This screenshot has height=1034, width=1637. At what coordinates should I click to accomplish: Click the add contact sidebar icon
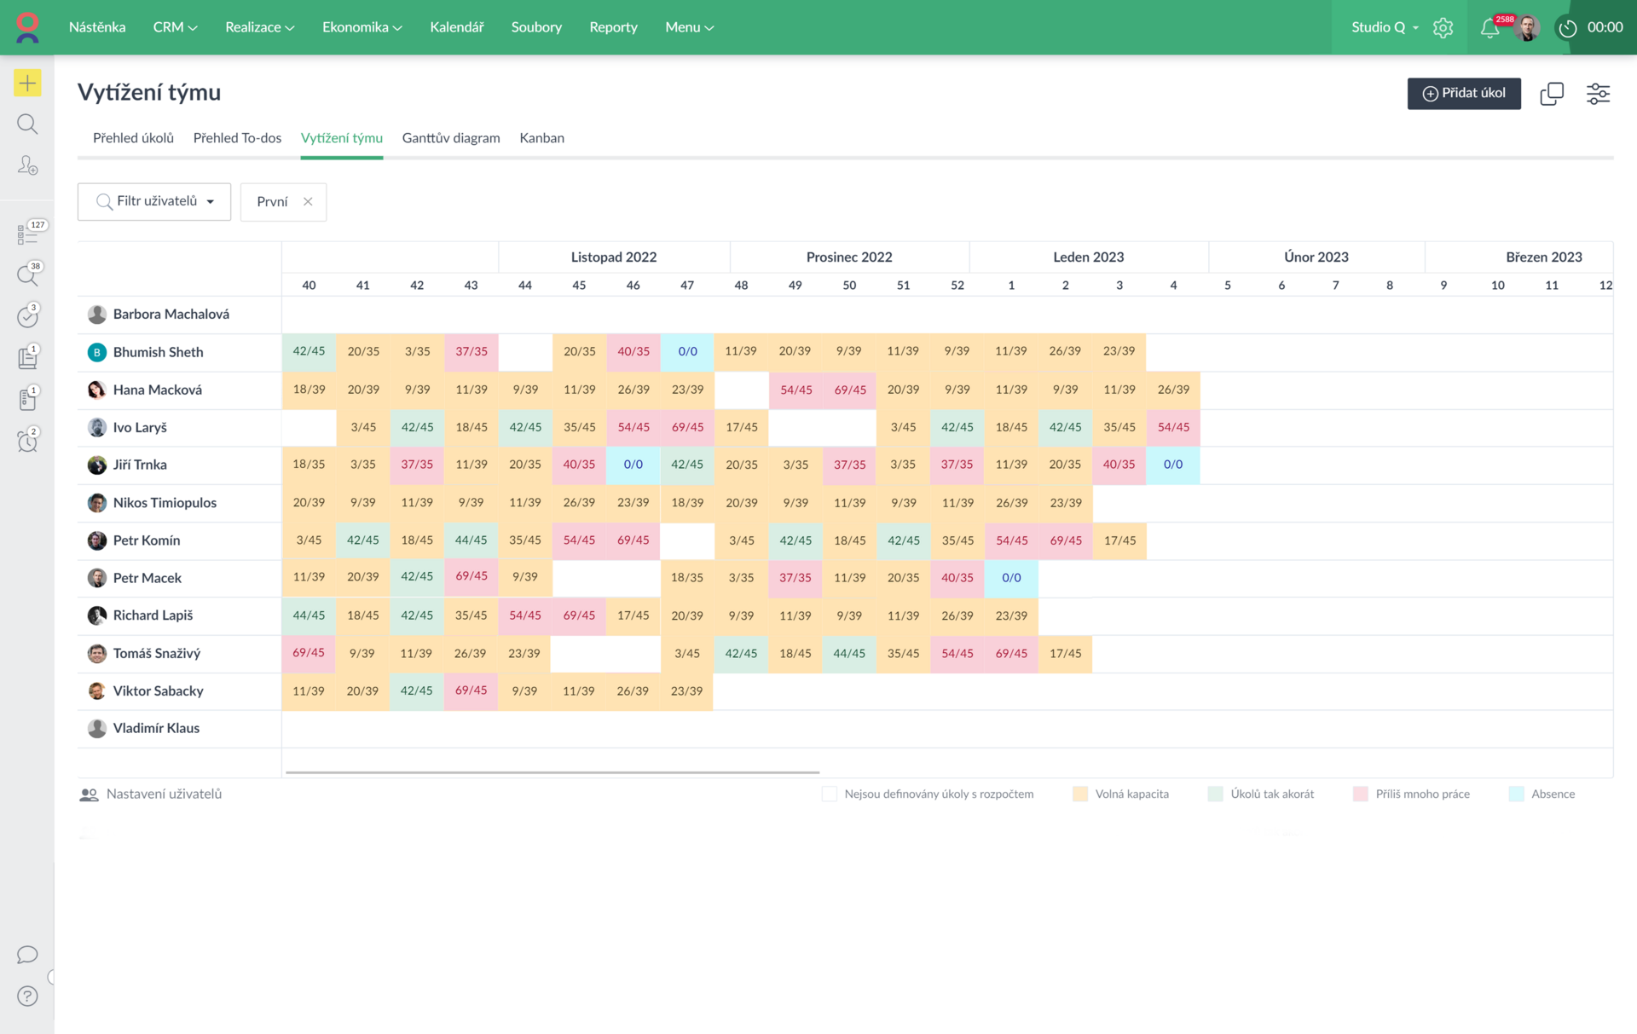point(27,165)
